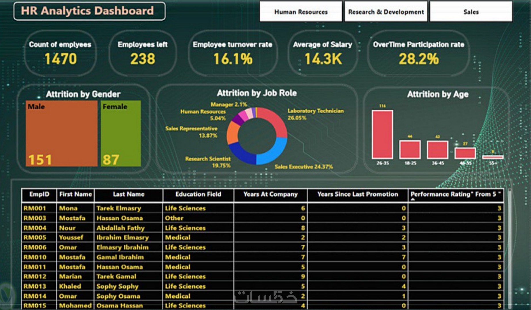Click the 18-25 age bar
The width and height of the screenshot is (531, 310).
click(x=410, y=149)
